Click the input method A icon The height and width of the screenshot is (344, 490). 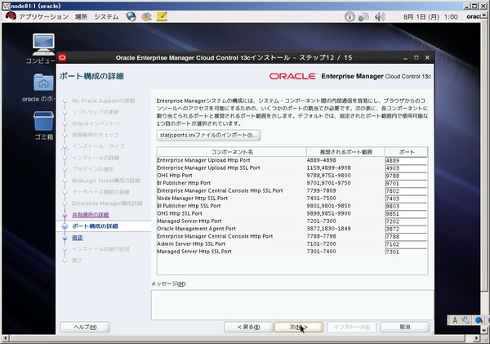pos(455,320)
